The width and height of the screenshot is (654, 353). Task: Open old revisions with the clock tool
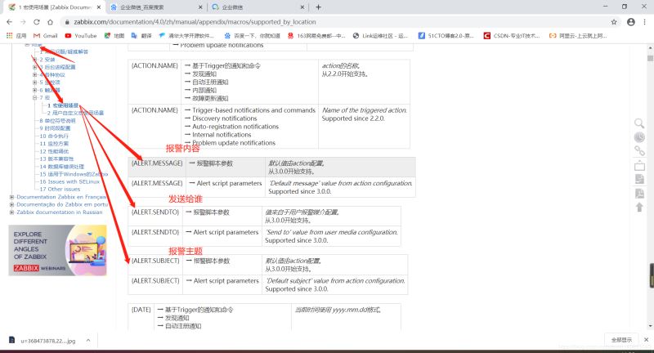[639, 137]
